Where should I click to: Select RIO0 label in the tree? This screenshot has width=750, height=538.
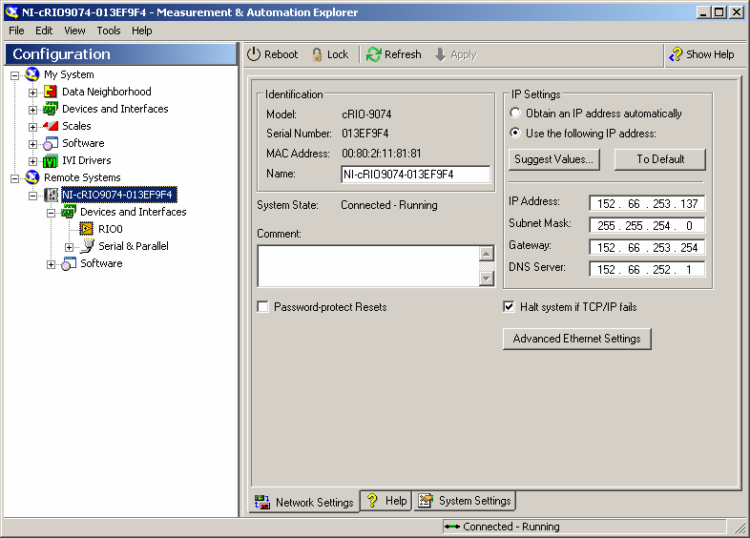[111, 229]
